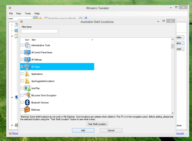Viewport: 192px width, 141px height.
Task: Click the All Settings monitor icon
Action: pyautogui.click(x=27, y=60)
